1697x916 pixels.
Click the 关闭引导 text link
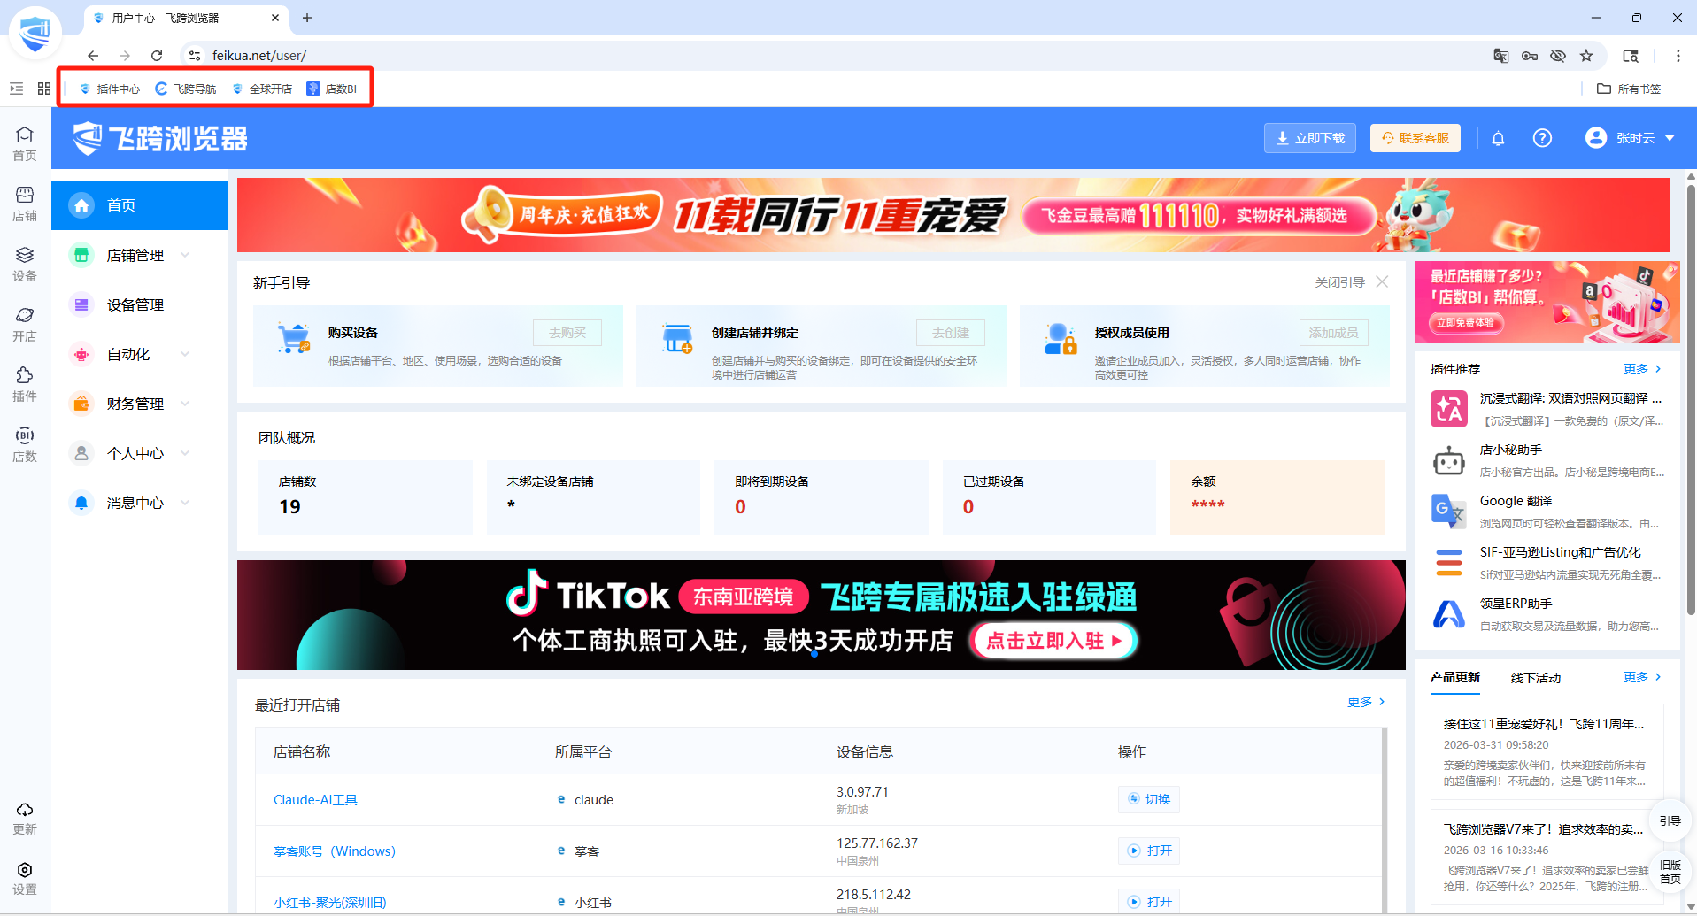coord(1339,282)
